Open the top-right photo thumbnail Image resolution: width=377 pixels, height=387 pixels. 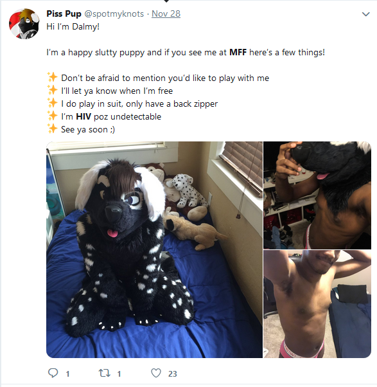317,195
